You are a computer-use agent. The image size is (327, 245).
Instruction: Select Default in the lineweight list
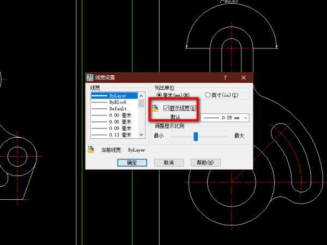click(114, 108)
